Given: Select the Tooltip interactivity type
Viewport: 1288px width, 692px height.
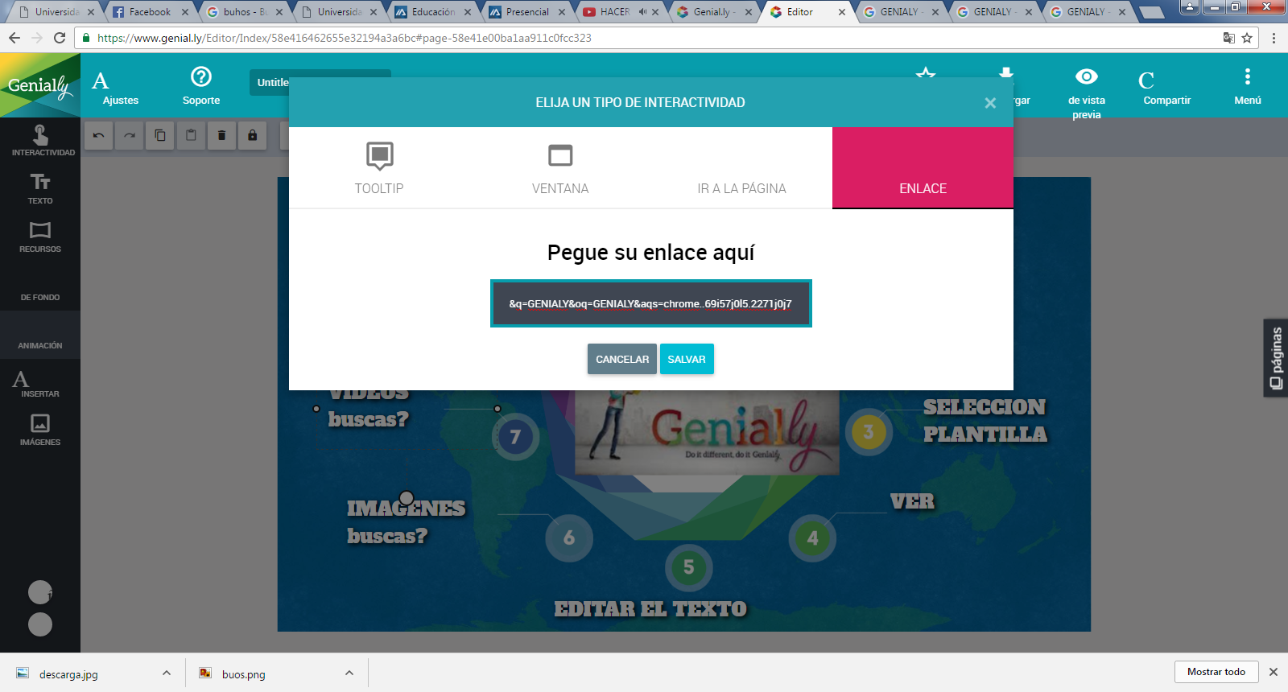Looking at the screenshot, I should pos(379,168).
